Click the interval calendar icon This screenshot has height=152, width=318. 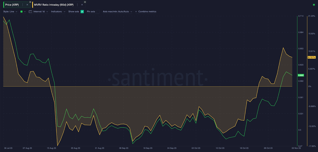tap(30, 12)
